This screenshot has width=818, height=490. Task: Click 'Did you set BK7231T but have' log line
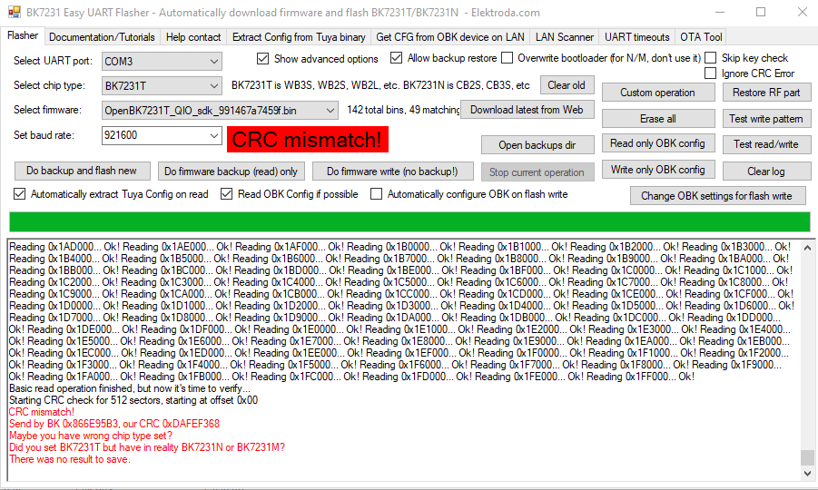(x=147, y=447)
